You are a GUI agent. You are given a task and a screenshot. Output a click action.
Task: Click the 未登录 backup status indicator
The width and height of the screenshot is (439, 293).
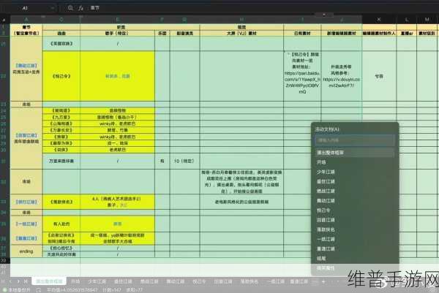coord(16,290)
